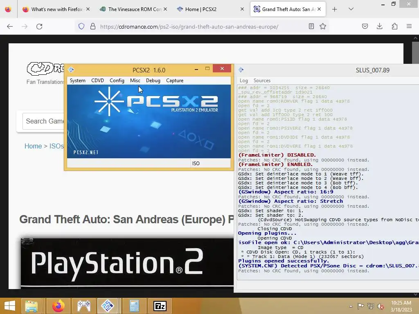
Task: Open the Capture menu in PCSX2
Action: pos(175,81)
